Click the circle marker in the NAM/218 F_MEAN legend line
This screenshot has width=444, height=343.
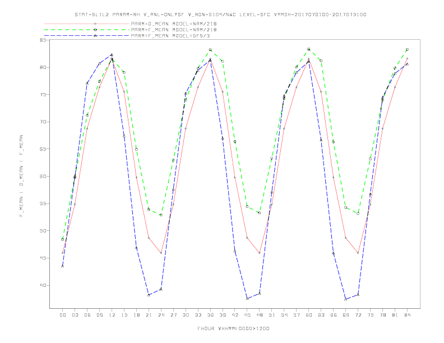pos(95,30)
